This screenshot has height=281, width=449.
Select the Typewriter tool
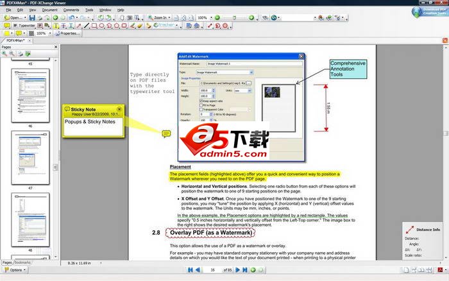(24, 26)
